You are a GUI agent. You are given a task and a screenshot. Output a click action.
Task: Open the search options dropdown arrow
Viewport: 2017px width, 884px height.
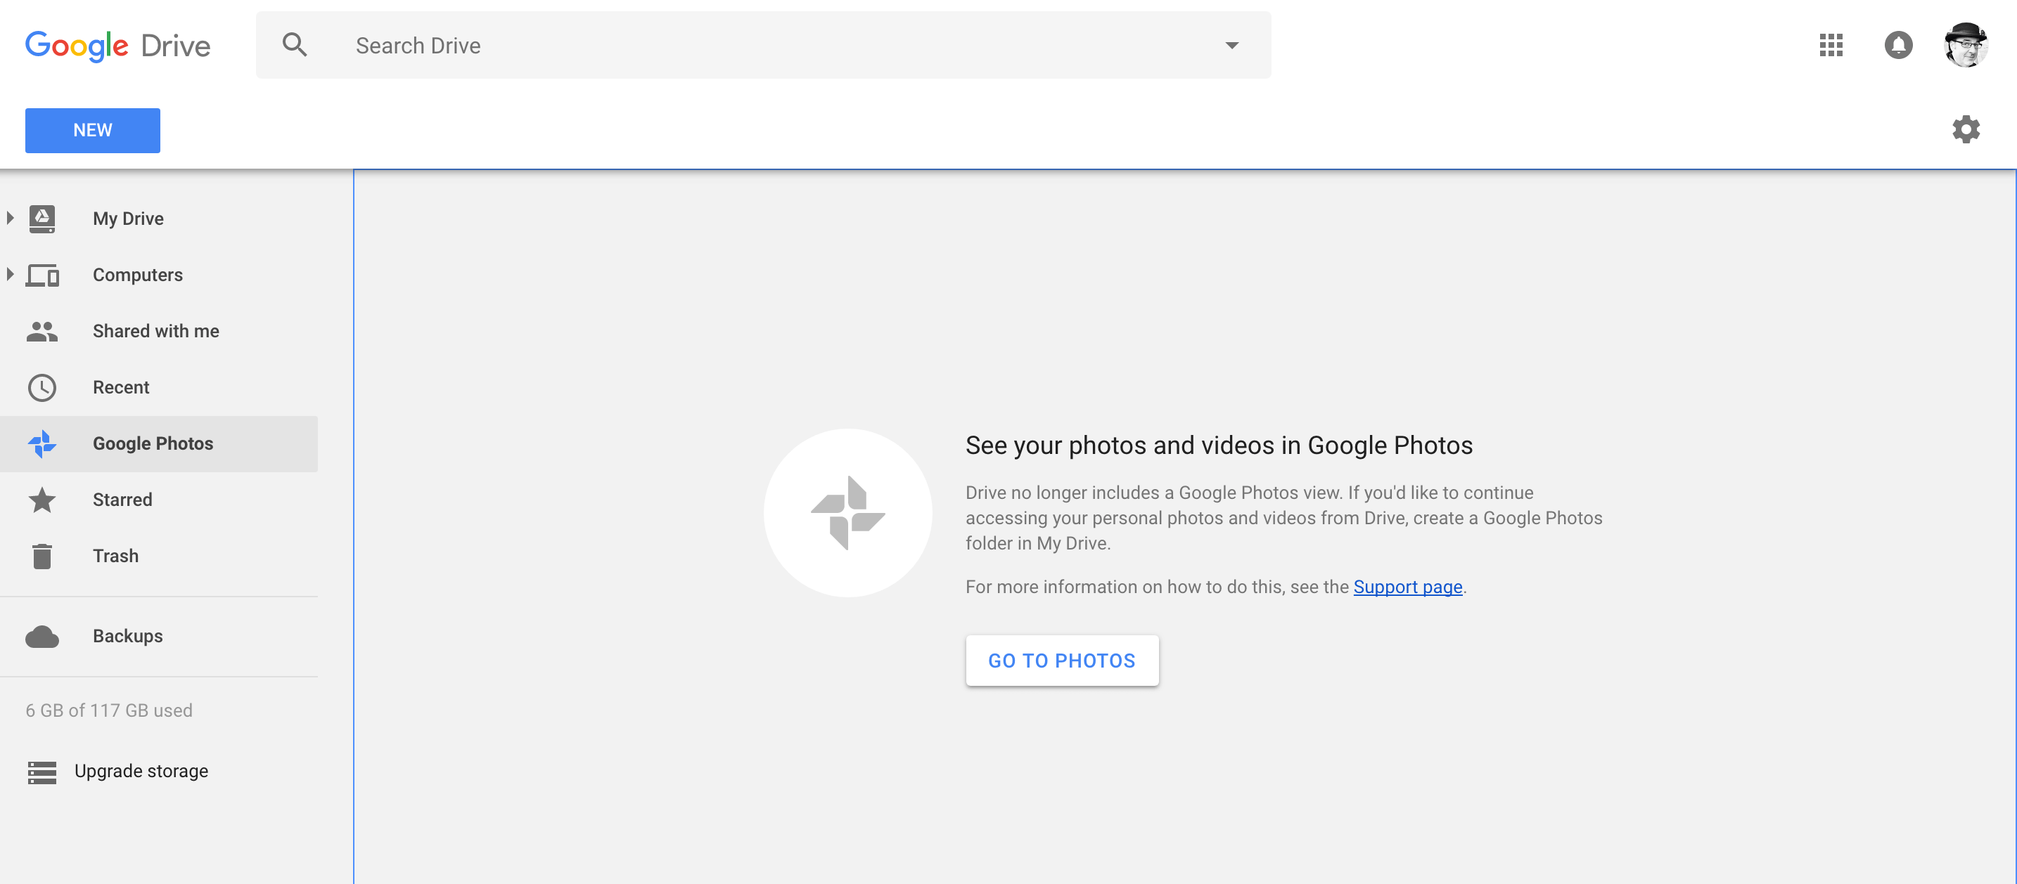[1231, 46]
